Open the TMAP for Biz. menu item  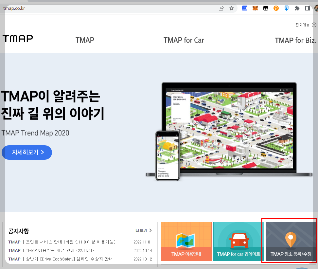pos(295,40)
